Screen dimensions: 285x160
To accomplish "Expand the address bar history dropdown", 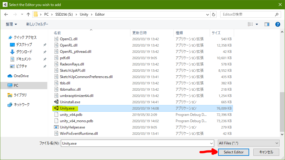I will click(207, 14).
